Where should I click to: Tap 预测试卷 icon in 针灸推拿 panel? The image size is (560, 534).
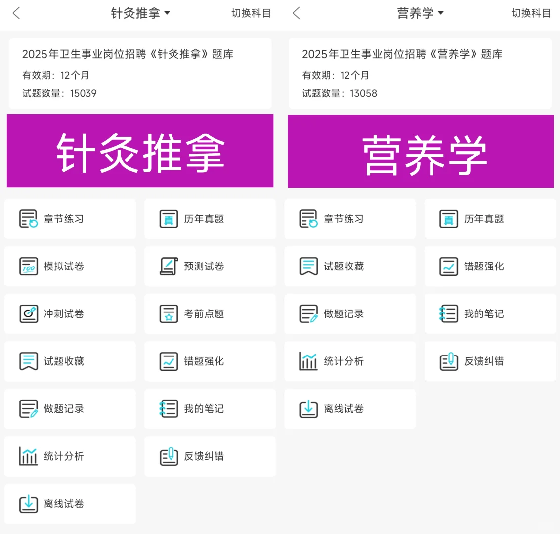[169, 266]
